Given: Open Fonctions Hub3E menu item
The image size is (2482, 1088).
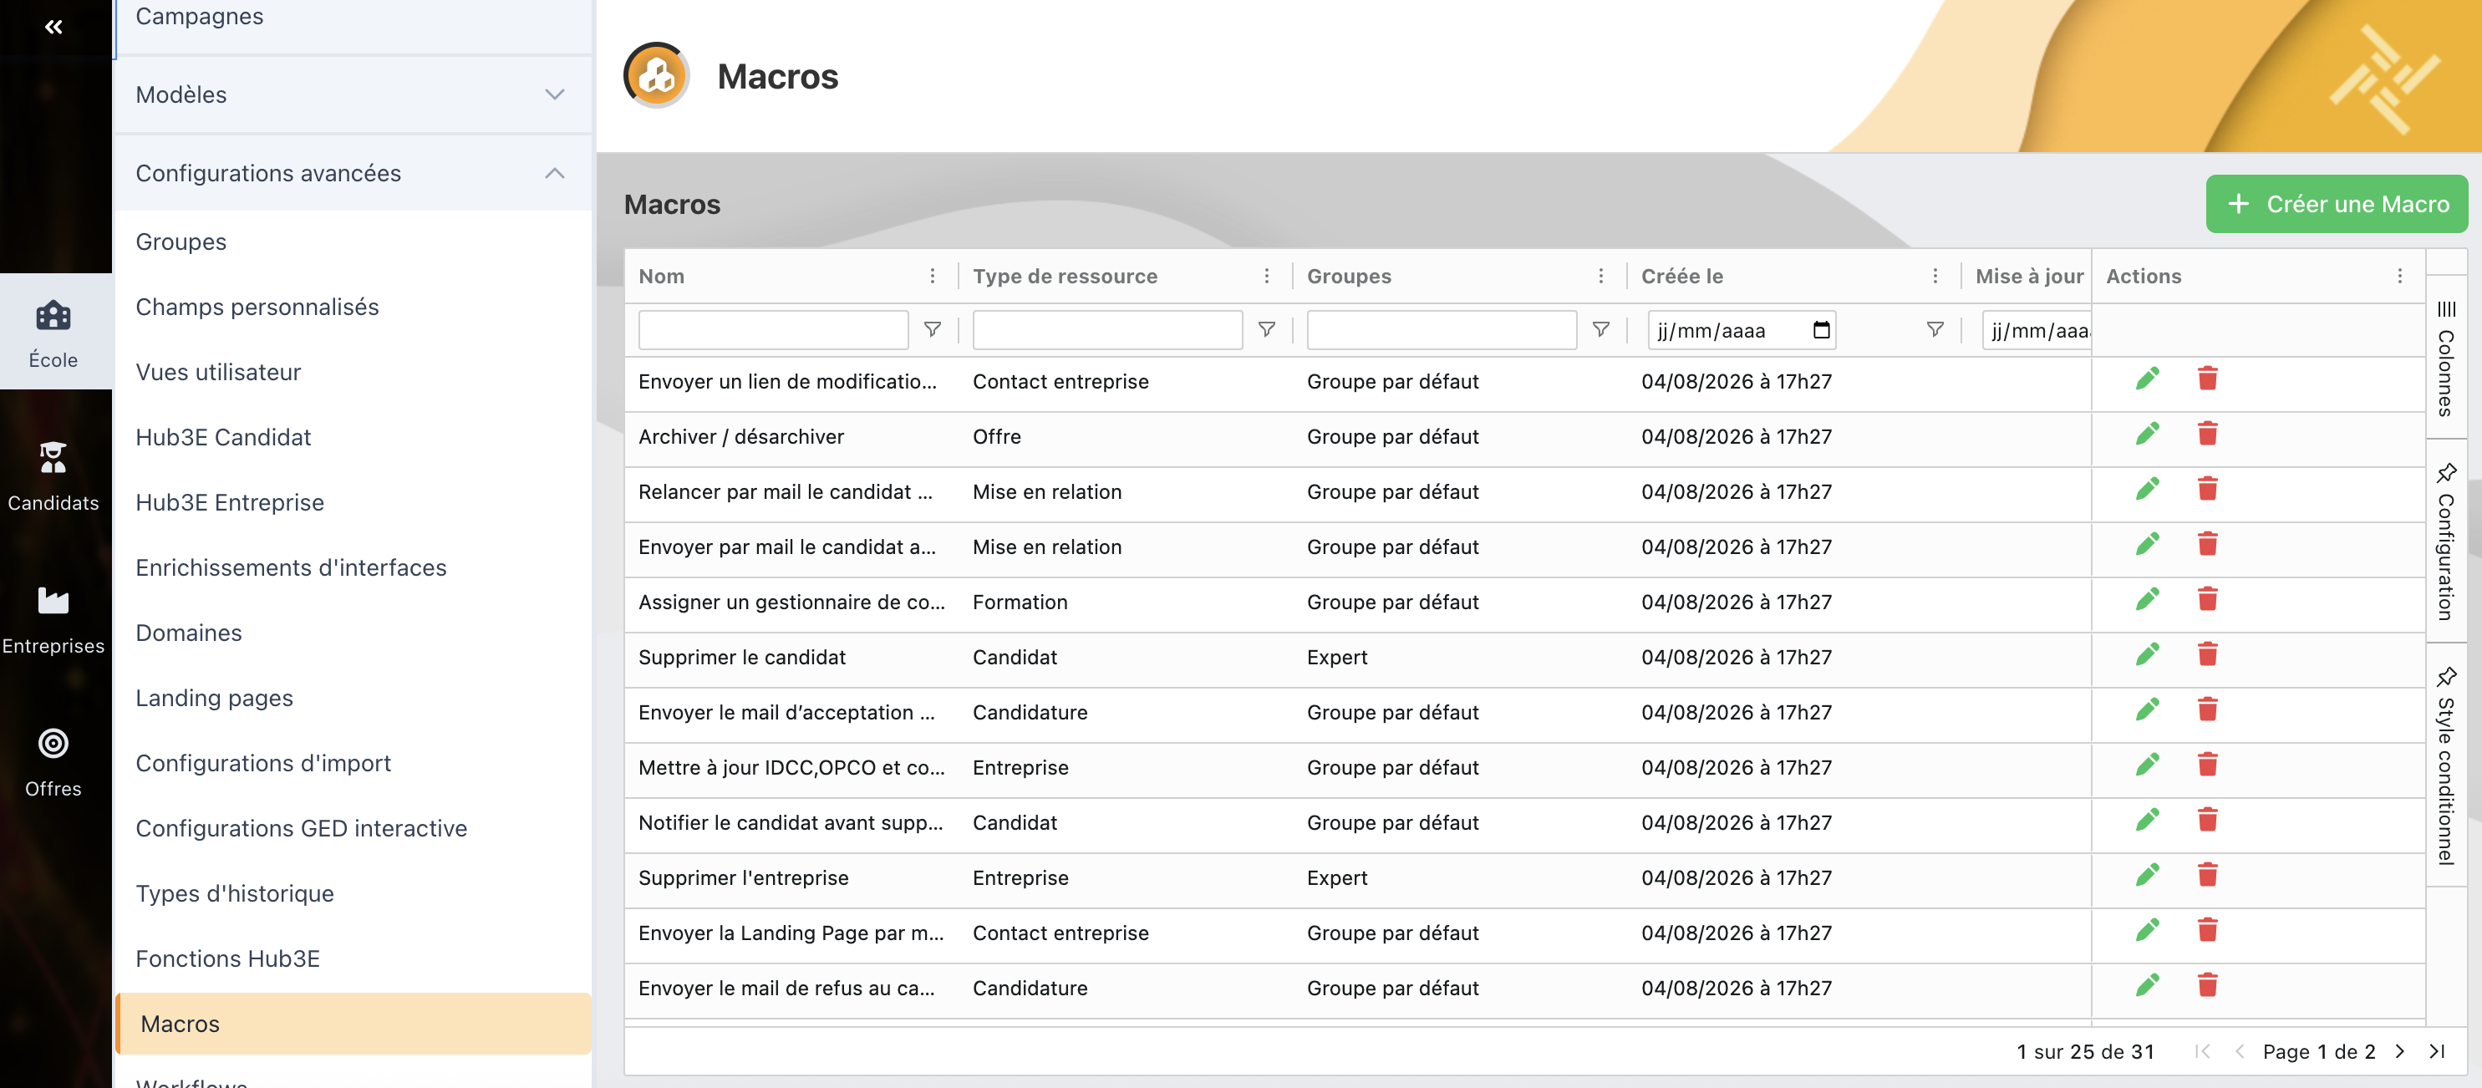Looking at the screenshot, I should click(227, 958).
